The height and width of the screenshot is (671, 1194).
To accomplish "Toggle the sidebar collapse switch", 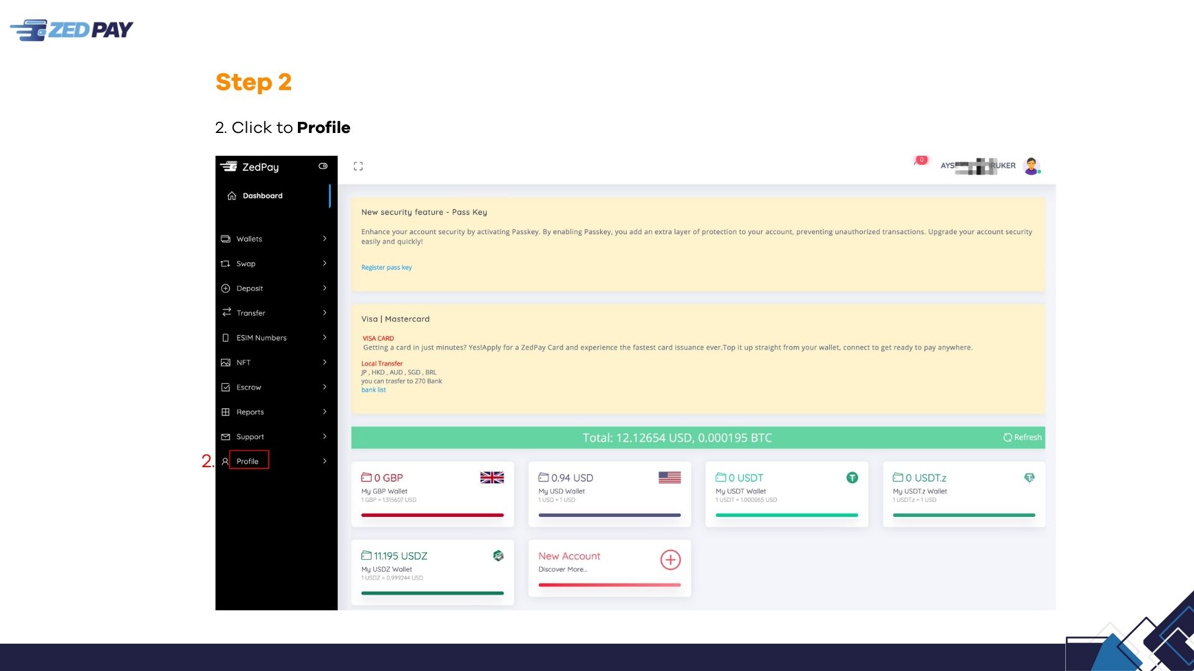I will click(x=323, y=166).
